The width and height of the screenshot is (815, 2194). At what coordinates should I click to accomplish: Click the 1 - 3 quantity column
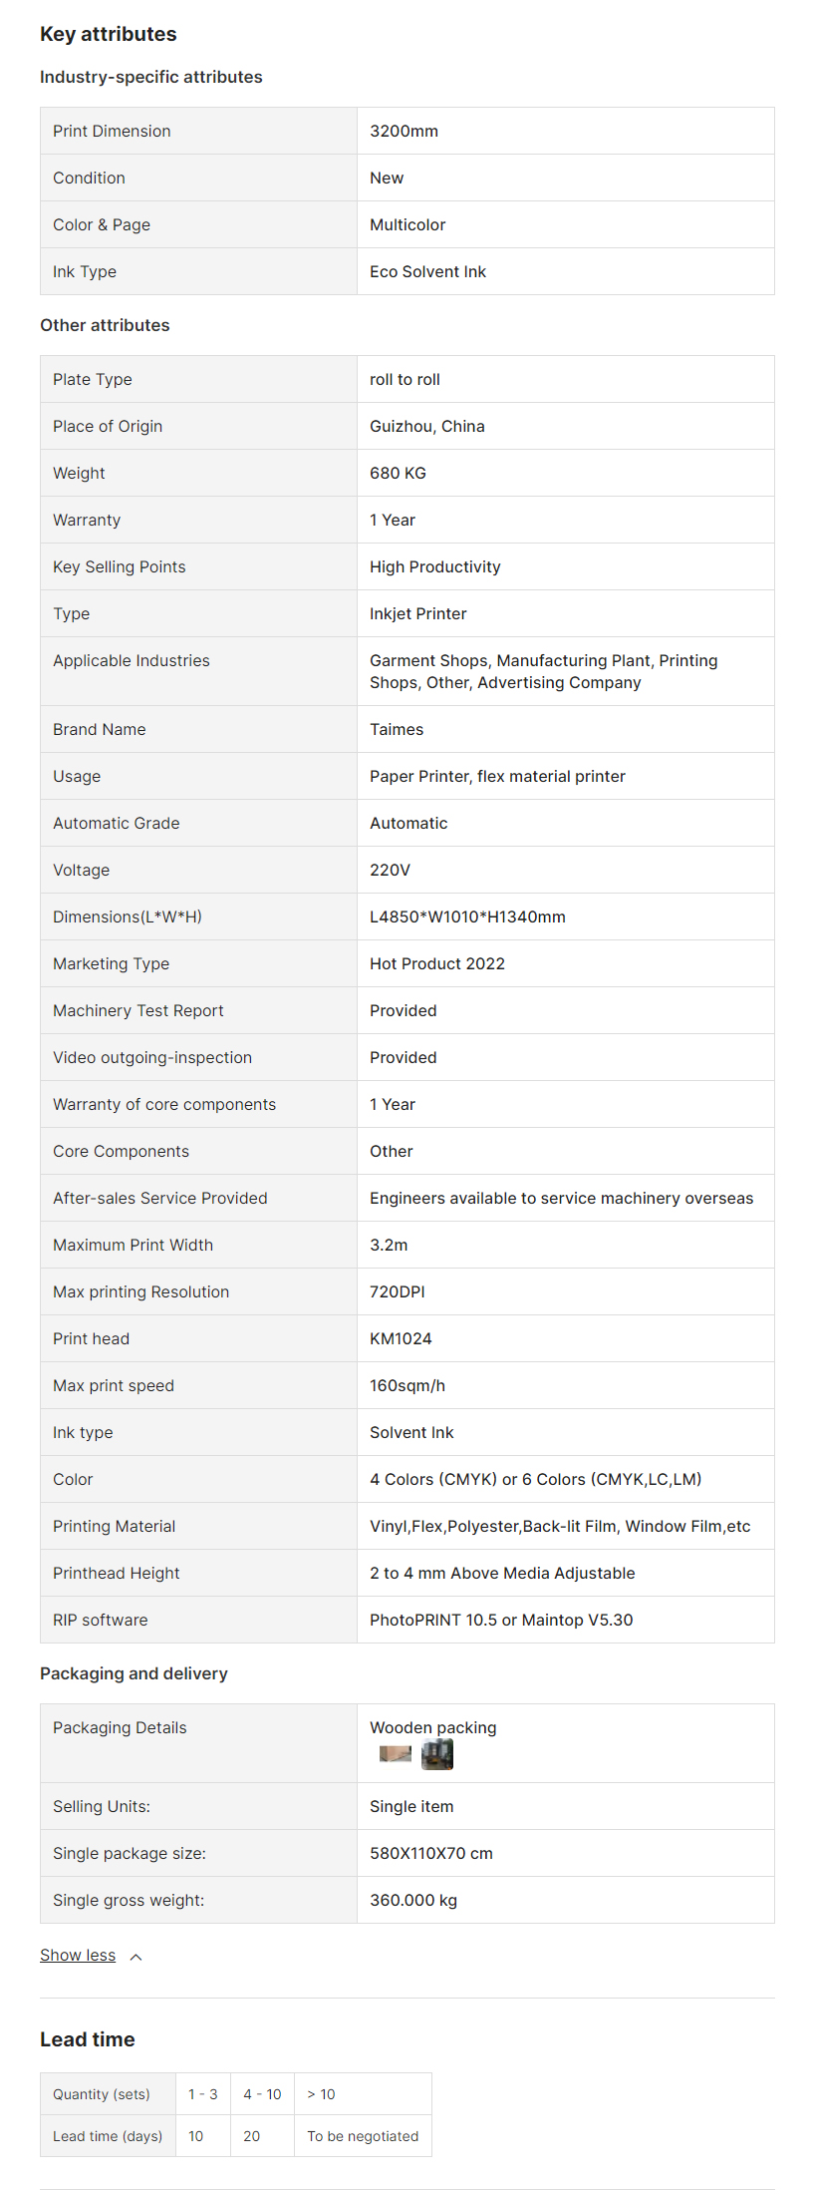point(202,2094)
